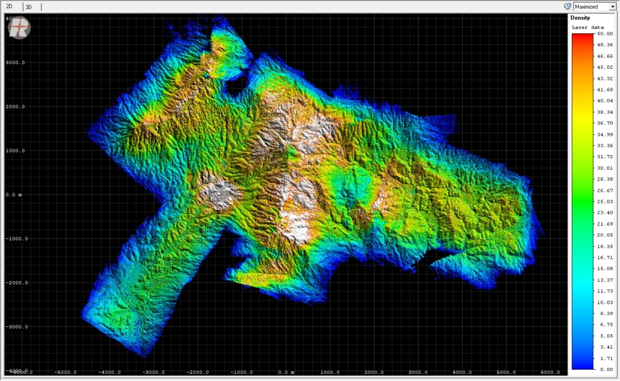Click the 25.03 midpoint label on the color scale
This screenshot has height=381, width=620.
tap(605, 203)
